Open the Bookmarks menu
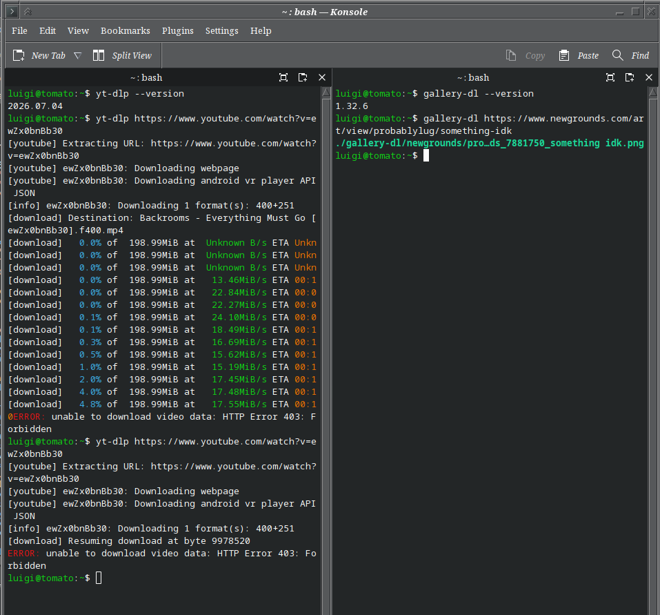Image resolution: width=660 pixels, height=615 pixels. tap(126, 31)
